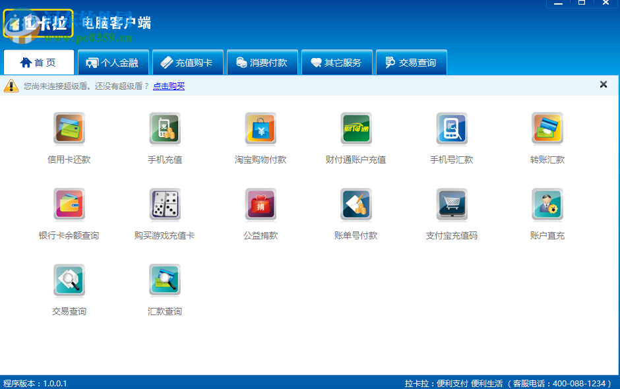Select the 购买游戏充值卡 domino icon
This screenshot has width=620, height=389.
[x=165, y=204]
